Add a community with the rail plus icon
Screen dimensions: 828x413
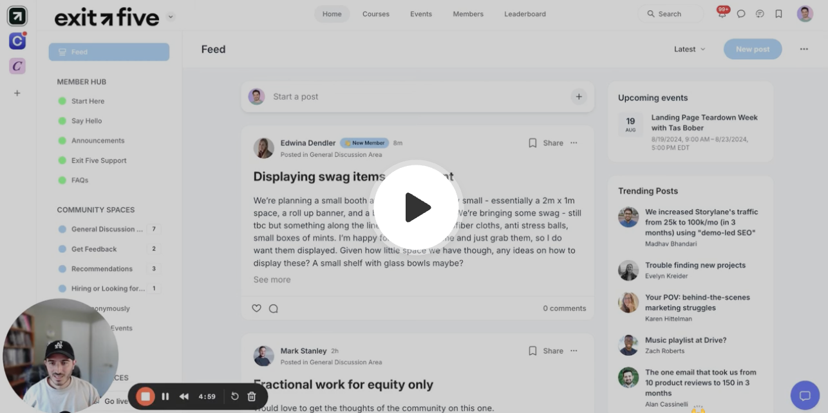17,93
